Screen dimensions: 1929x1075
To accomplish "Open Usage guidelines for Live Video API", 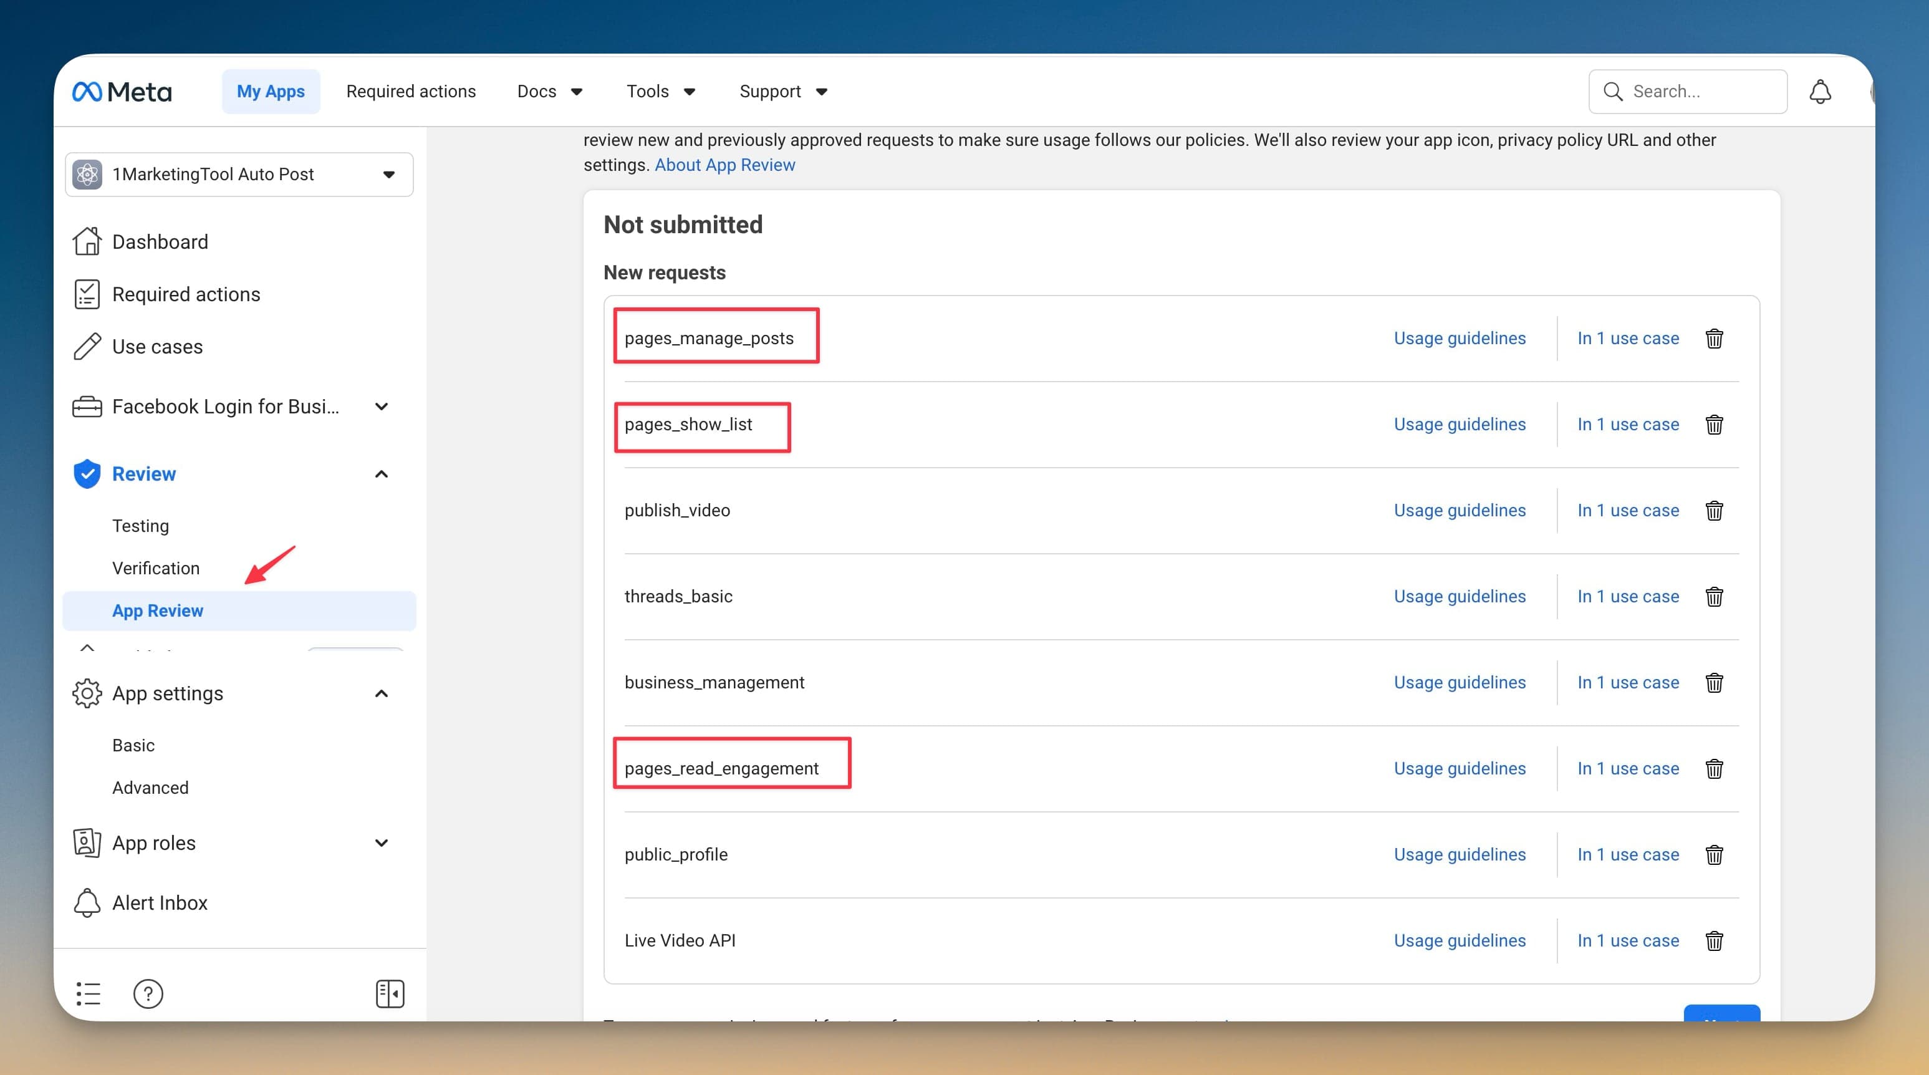I will (x=1460, y=940).
